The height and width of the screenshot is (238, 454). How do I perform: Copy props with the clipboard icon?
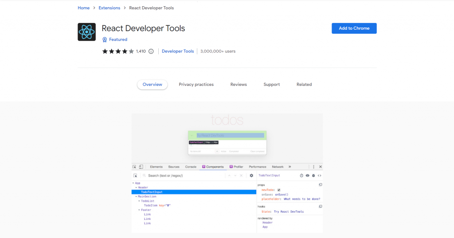click(x=321, y=185)
